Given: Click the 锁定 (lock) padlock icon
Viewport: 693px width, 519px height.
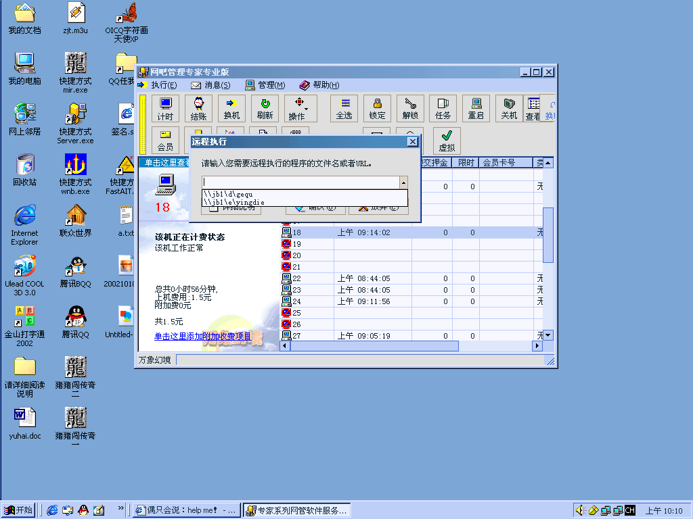Looking at the screenshot, I should pos(377,108).
